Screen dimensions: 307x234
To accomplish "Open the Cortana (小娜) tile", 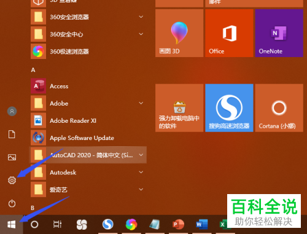I will pyautogui.click(x=279, y=108).
